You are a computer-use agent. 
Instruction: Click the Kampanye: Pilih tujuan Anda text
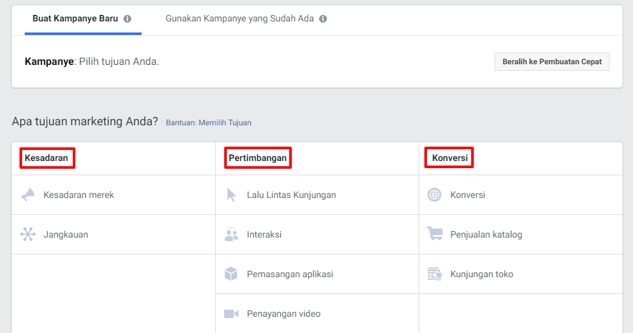[92, 62]
